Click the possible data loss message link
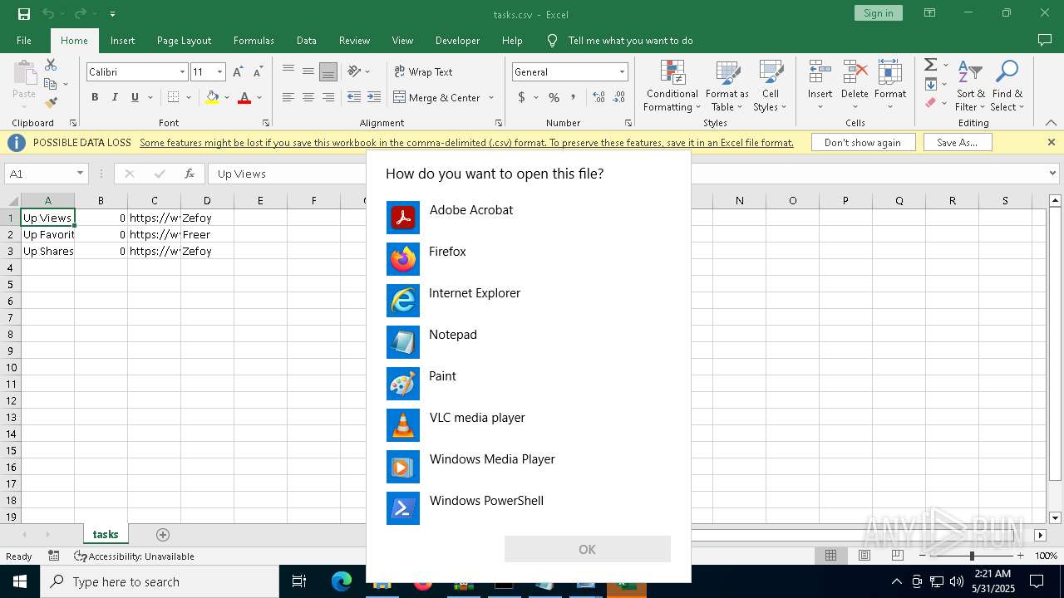 tap(466, 143)
